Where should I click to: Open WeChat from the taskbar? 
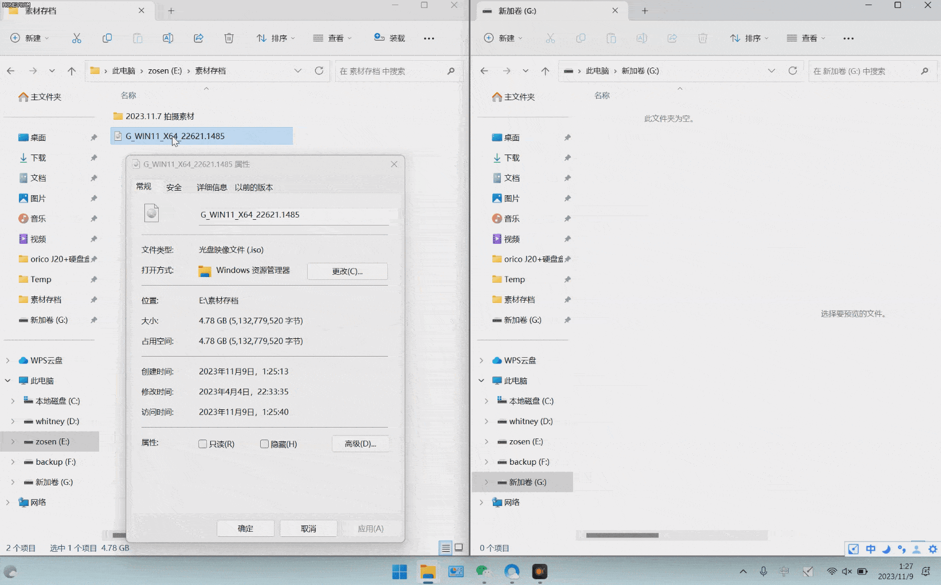[x=484, y=571]
